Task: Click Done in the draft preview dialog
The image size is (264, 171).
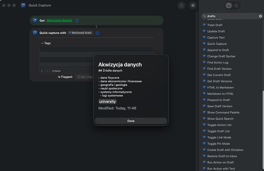Action: click(x=131, y=121)
